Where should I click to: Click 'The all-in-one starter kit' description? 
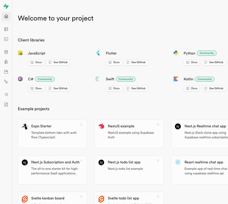point(55,171)
